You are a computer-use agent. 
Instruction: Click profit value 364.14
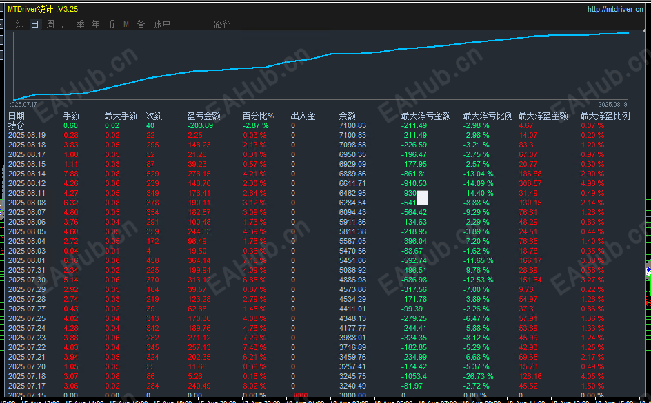199,261
